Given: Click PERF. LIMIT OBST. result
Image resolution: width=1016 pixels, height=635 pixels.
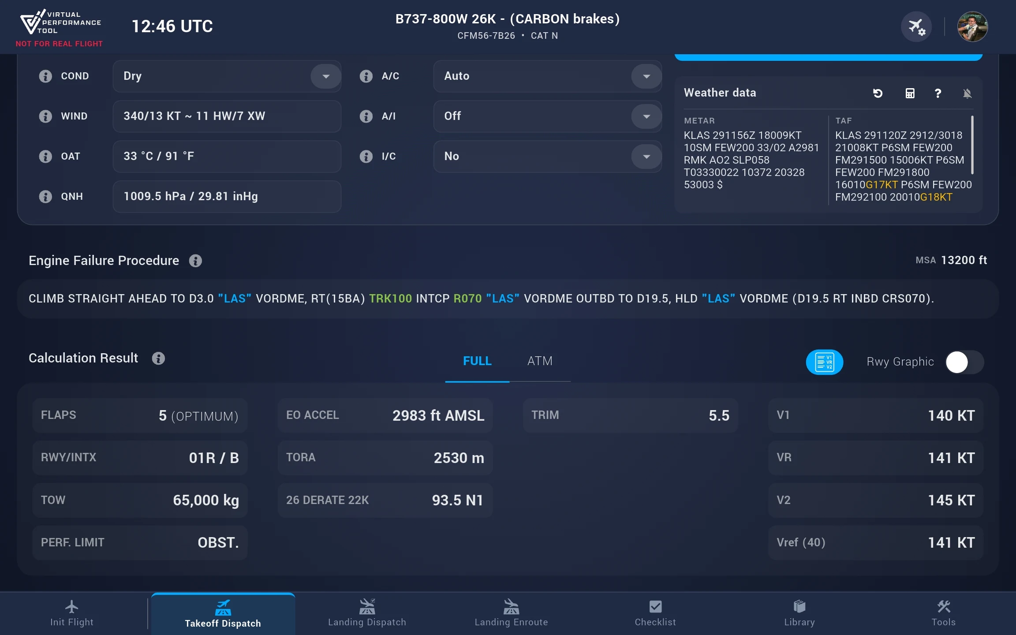Looking at the screenshot, I should click(x=140, y=543).
